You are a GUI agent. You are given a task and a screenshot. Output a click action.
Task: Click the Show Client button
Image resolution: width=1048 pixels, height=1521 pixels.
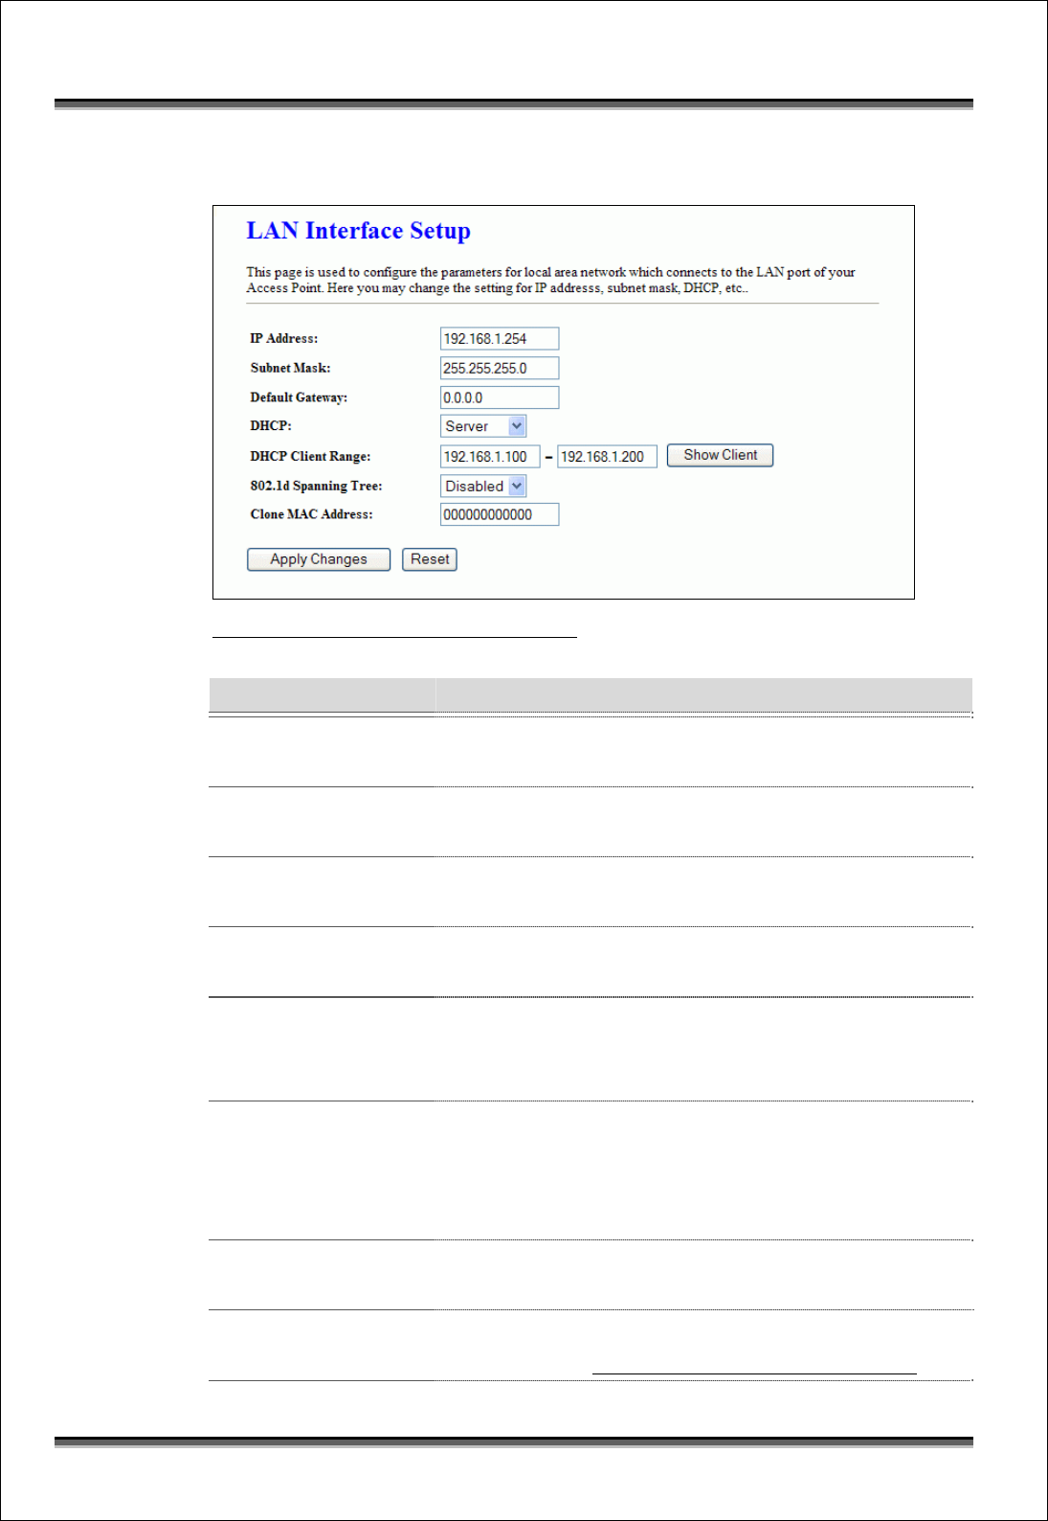pos(720,455)
